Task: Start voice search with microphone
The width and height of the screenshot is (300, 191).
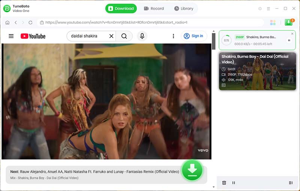Action: tap(142, 36)
